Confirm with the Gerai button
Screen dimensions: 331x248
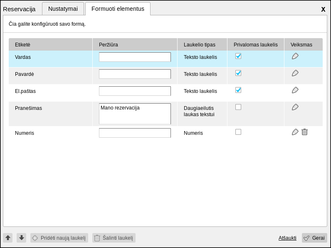click(x=314, y=238)
